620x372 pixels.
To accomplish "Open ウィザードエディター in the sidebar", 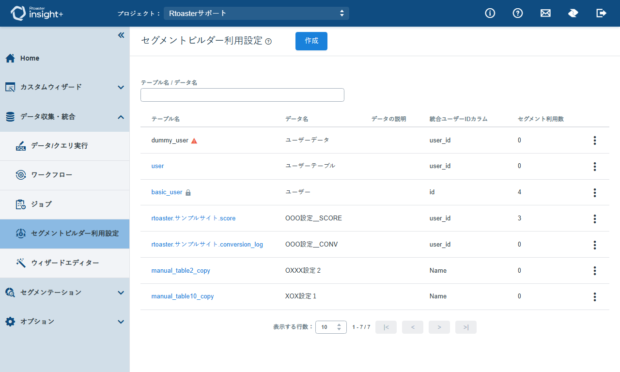I will click(x=65, y=263).
